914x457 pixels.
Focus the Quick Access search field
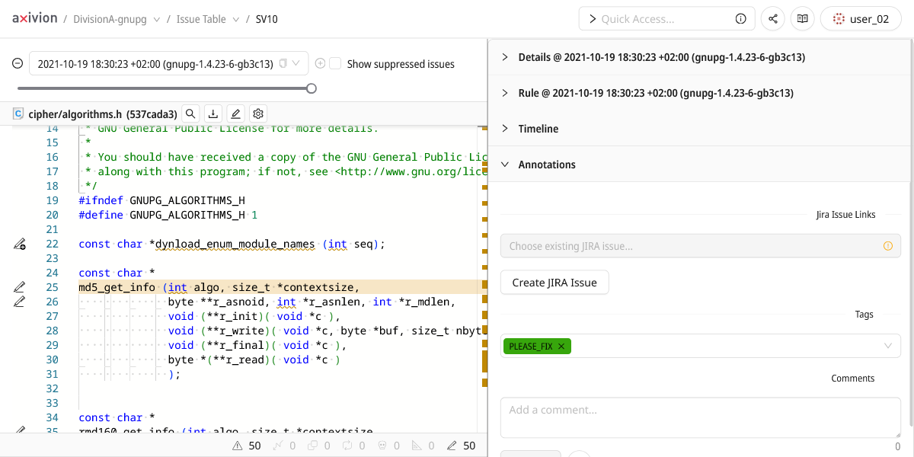tap(666, 19)
